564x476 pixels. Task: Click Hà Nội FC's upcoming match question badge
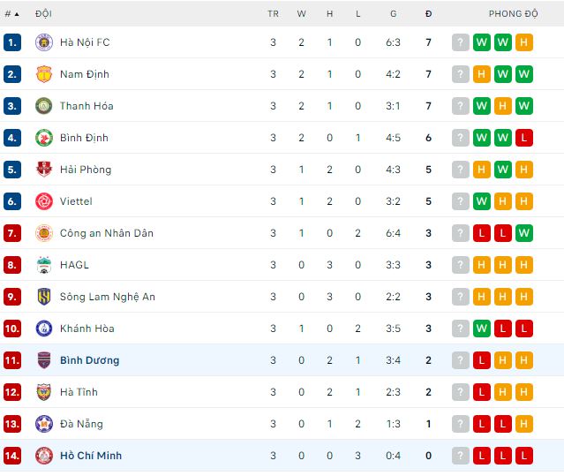tap(460, 42)
